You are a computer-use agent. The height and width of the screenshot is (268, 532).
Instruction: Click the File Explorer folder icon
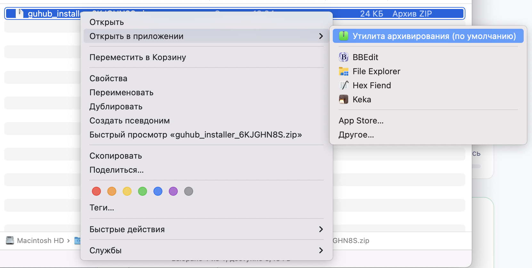click(x=343, y=71)
